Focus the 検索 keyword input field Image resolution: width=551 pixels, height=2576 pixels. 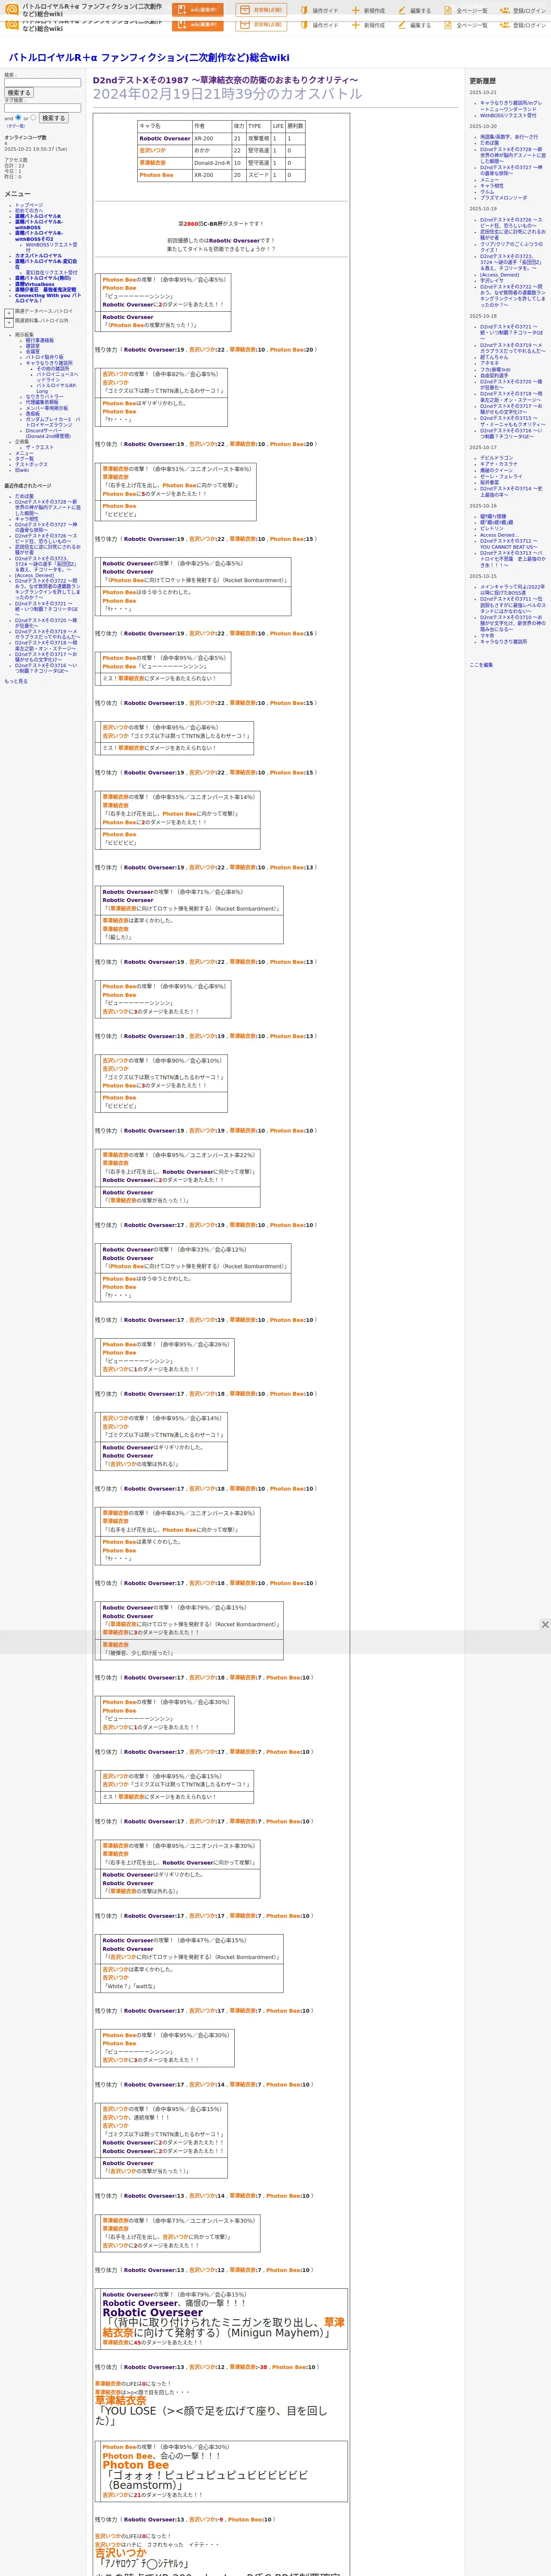coord(42,83)
